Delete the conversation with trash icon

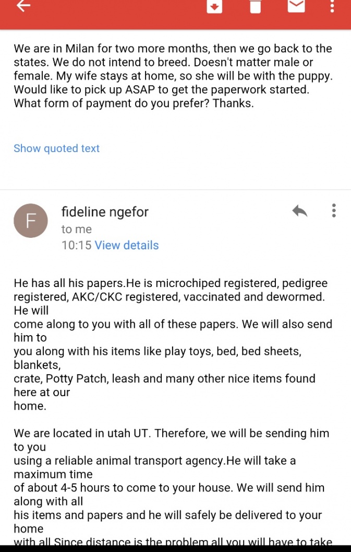(x=256, y=6)
